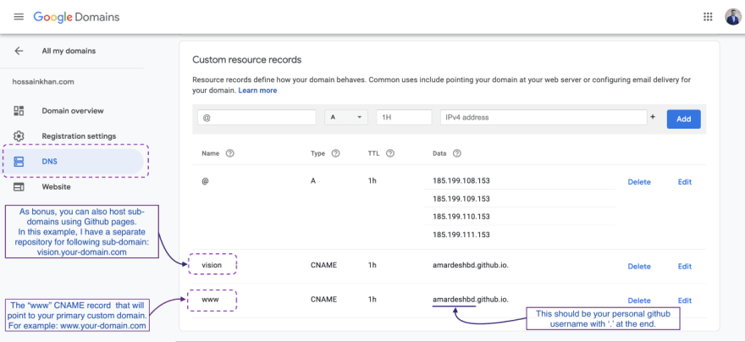
Task: Click the DNS server icon
Action: pos(19,162)
